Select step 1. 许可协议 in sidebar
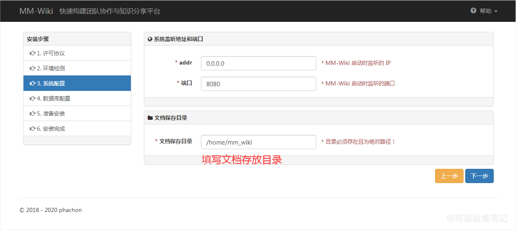 77,53
